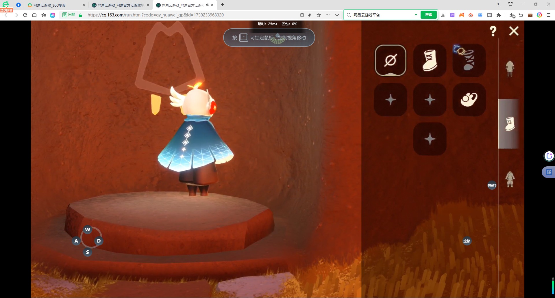Click the floating share circle icon
The height and width of the screenshot is (298, 555).
tap(549, 156)
